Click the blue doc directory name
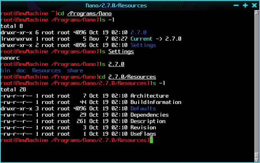 tap(21, 71)
